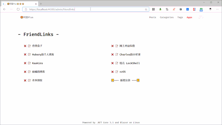Click the FriendLinks page heading
Screen dimensions: 222x125
tap(38, 34)
